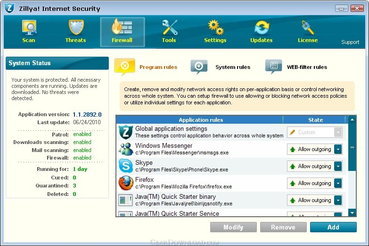369x246 pixels.
Task: Select the Skype rule name
Action: tap(144, 163)
